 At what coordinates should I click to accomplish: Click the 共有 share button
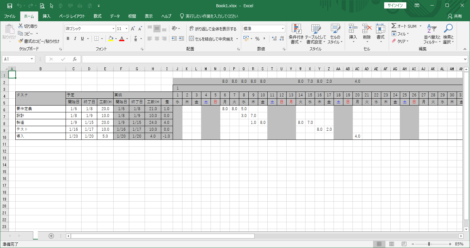(x=455, y=16)
